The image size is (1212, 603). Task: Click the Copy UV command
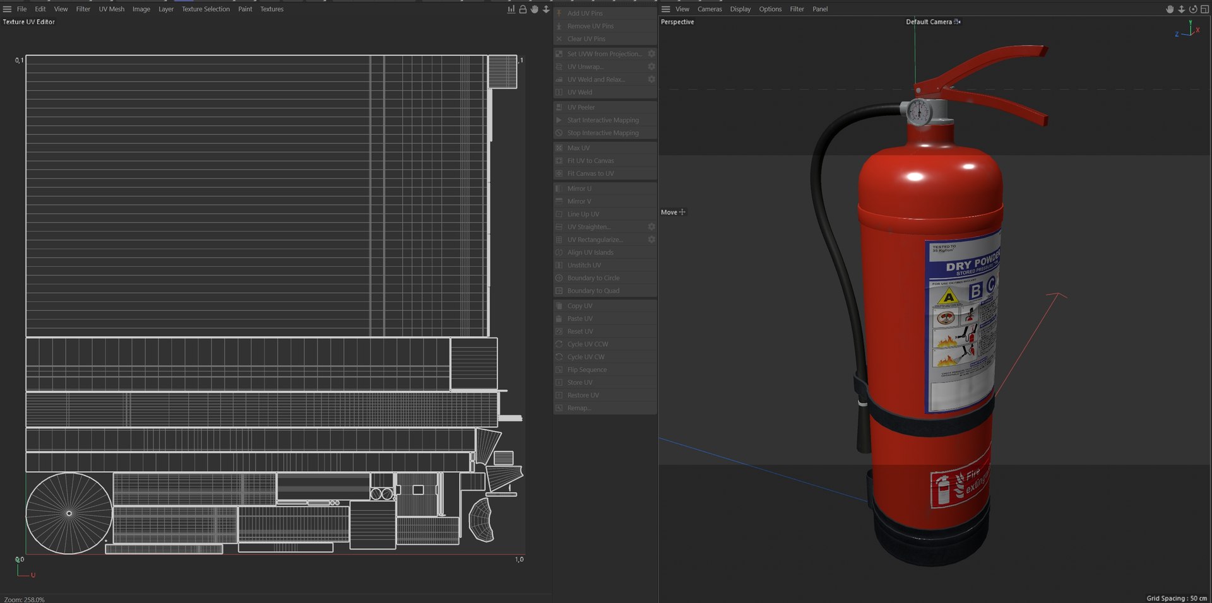(x=605, y=306)
